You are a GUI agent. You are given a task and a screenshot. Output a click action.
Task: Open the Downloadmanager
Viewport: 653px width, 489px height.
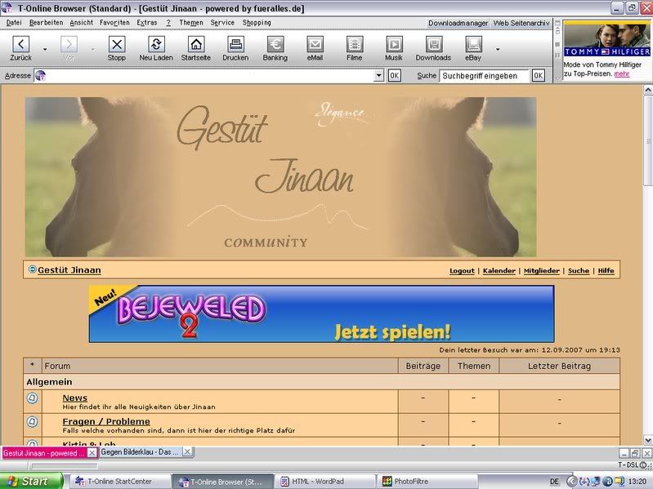458,24
